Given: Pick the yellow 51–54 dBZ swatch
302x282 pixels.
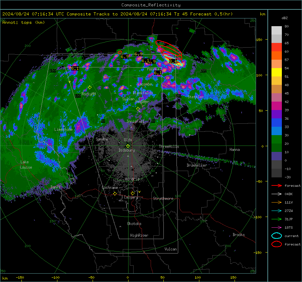Looking at the screenshot, I should (x=276, y=72).
